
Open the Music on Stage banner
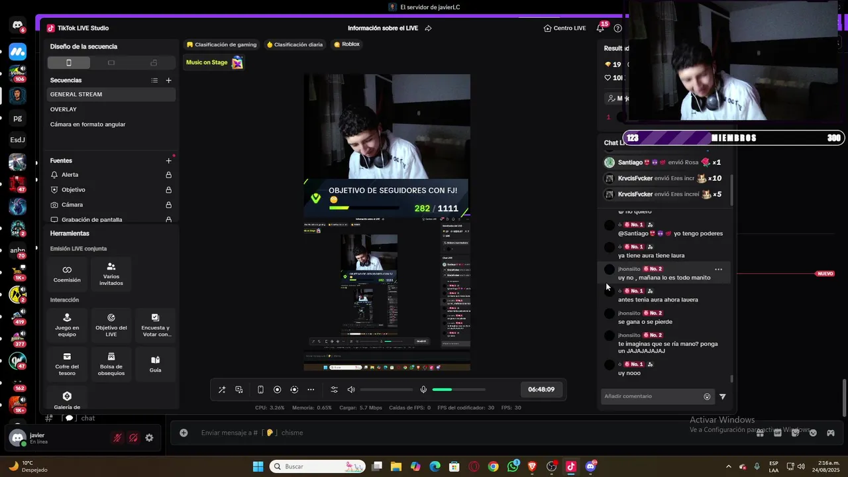click(x=214, y=62)
